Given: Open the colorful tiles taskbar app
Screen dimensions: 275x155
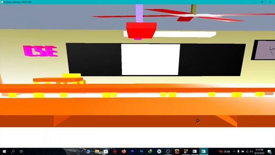Looking at the screenshot, I should (186, 151).
